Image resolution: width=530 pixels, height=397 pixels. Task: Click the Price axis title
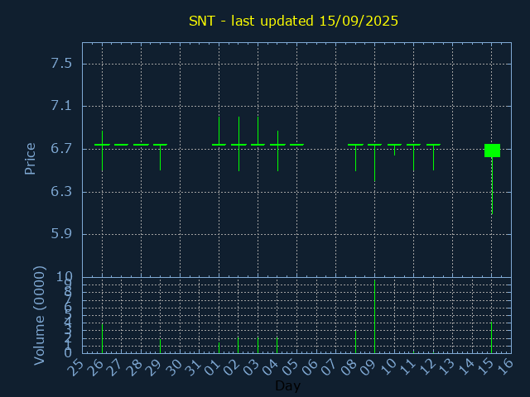coord(30,159)
